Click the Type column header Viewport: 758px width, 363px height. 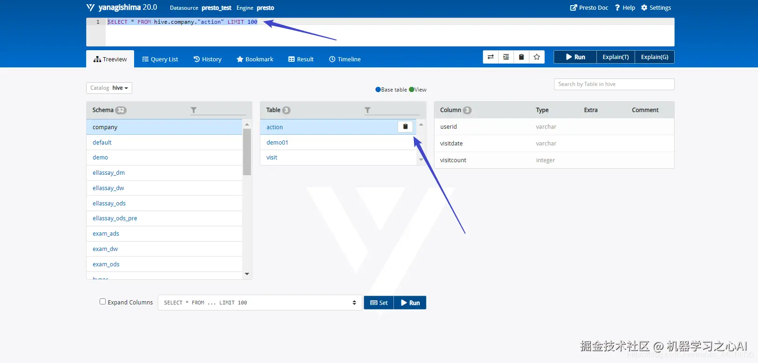coord(542,110)
